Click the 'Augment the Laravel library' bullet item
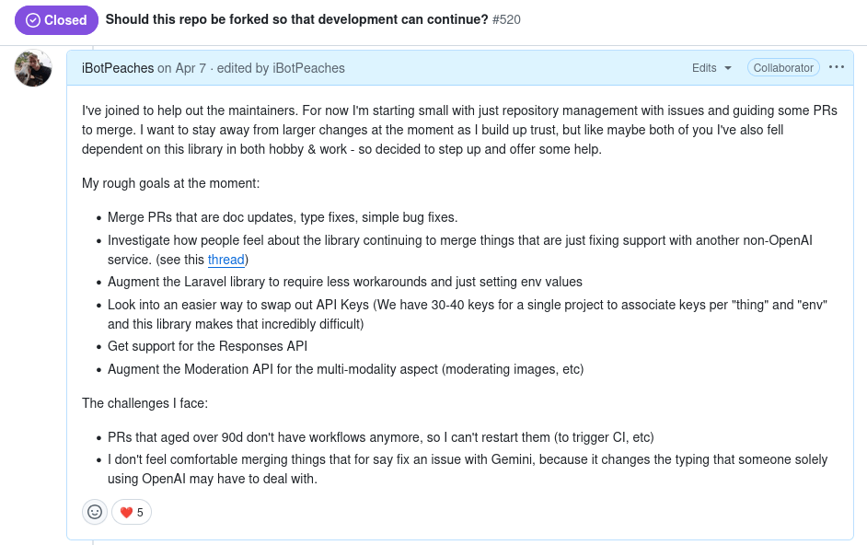 (344, 282)
